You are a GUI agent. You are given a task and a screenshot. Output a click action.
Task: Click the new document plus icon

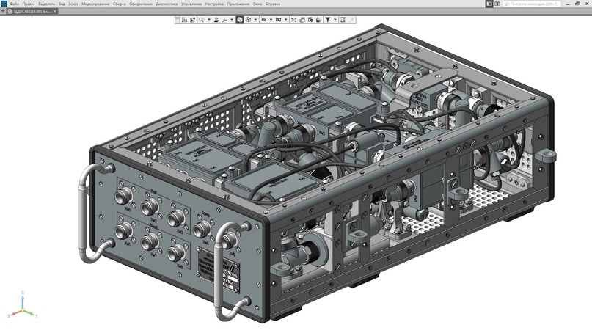(x=4, y=12)
